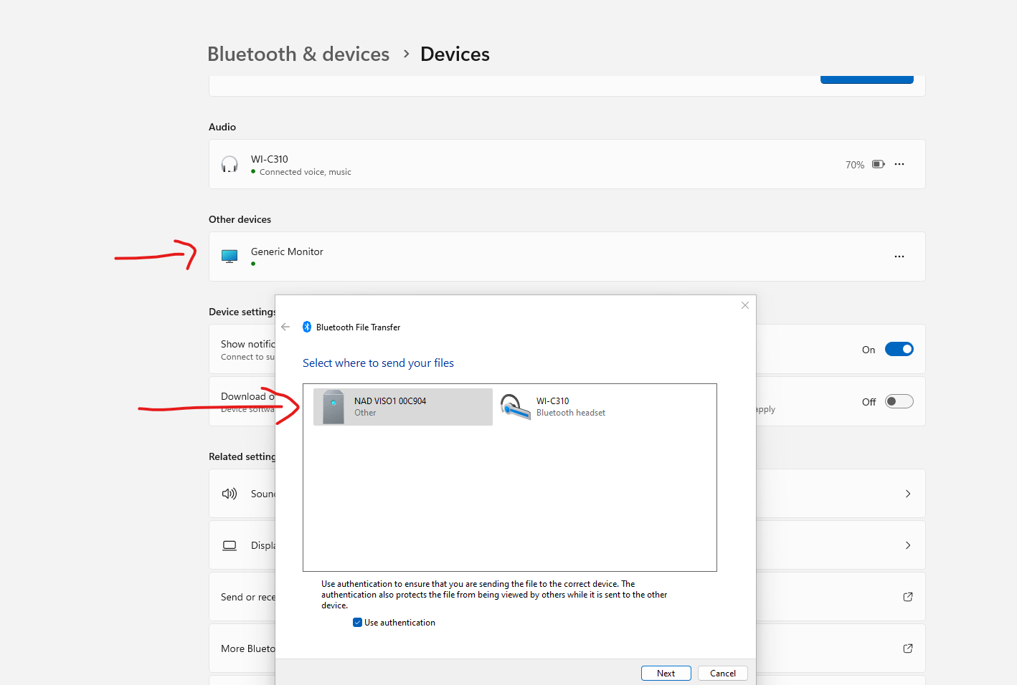Click the Display laptop icon
The height and width of the screenshot is (685, 1017).
click(x=230, y=545)
